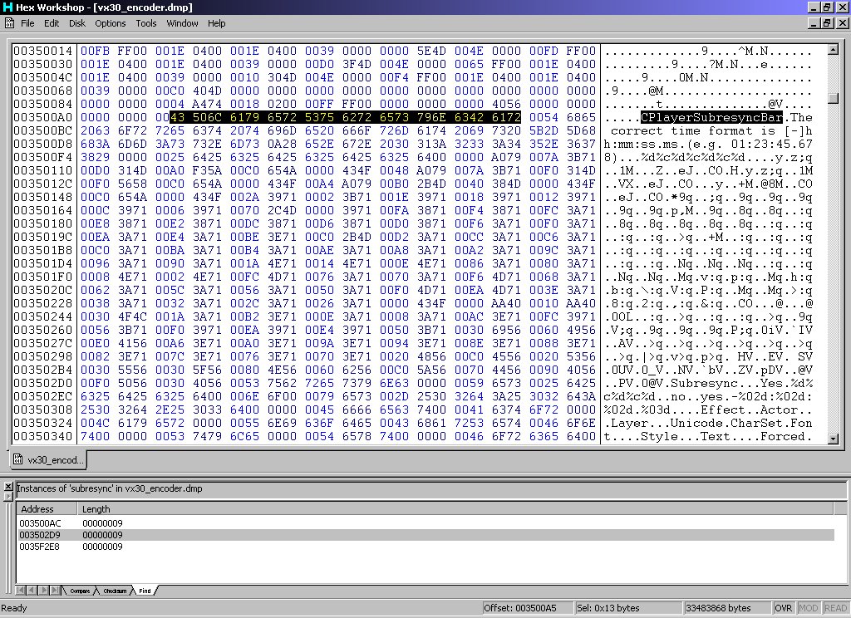Viewport: 851px width, 618px height.
Task: Click the Hex Workshop title bar icon
Action: tap(7, 7)
